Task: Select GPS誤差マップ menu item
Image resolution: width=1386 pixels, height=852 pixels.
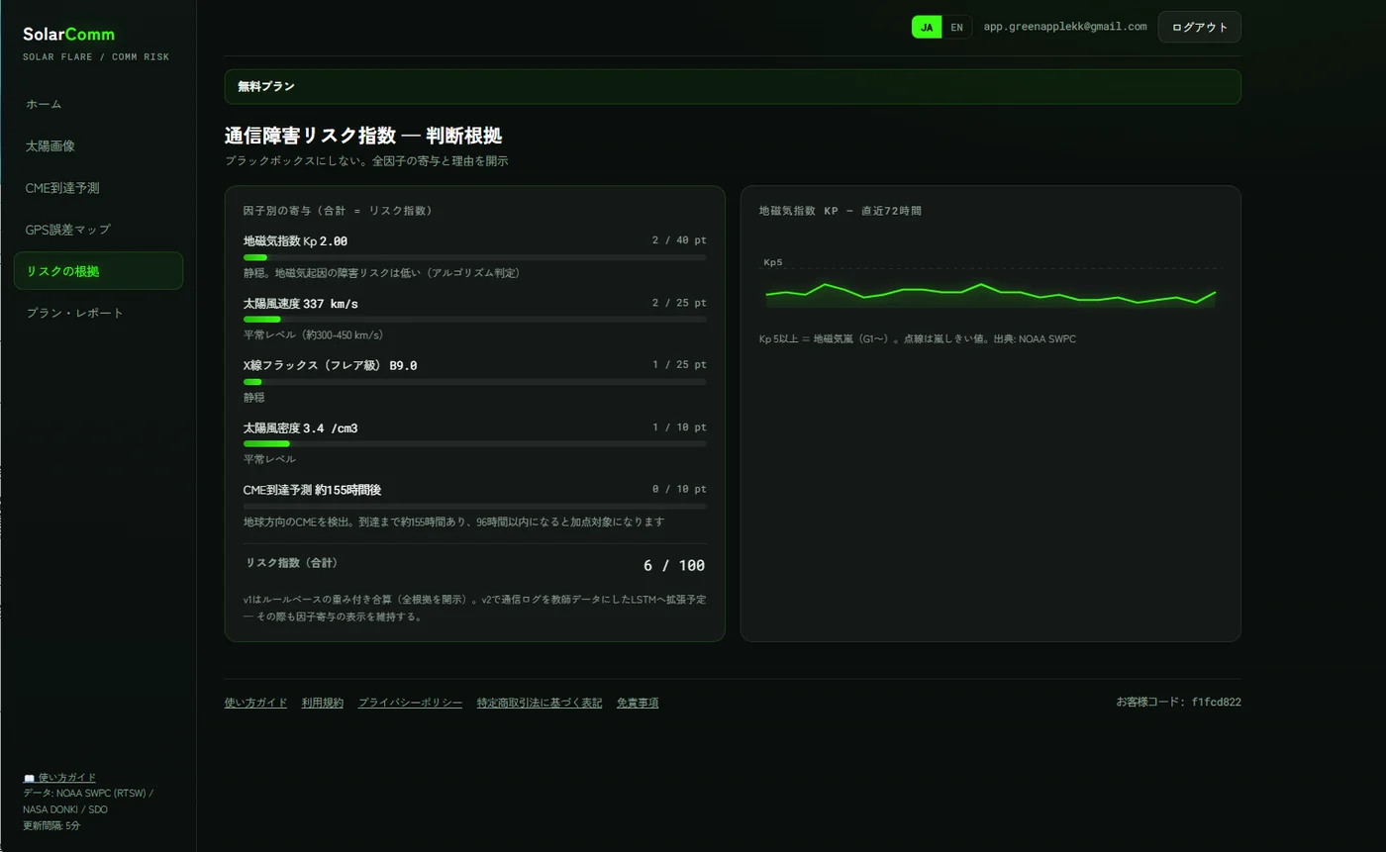Action: [x=98, y=230]
